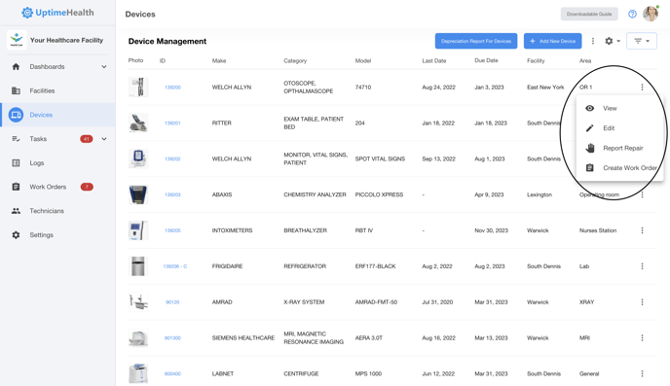Click the UptimeHealth logo
This screenshot has height=386, width=670.
pos(57,13)
